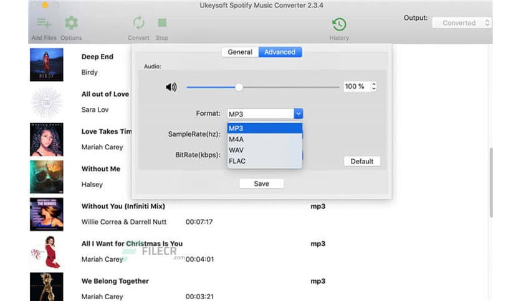The image size is (521, 301).
Task: Click the volume percentage stepper arrows
Action: (x=374, y=86)
